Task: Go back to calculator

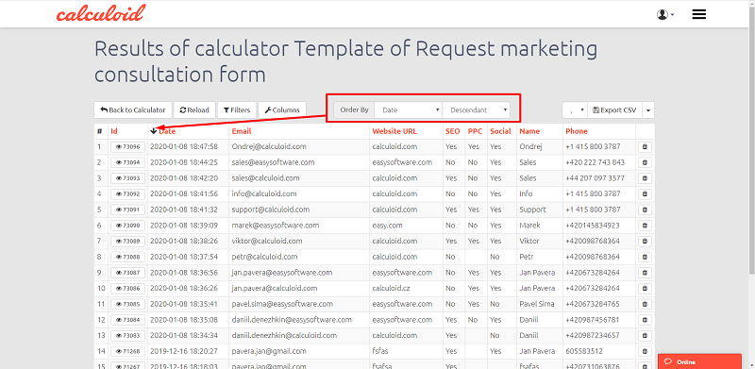Action: point(132,109)
